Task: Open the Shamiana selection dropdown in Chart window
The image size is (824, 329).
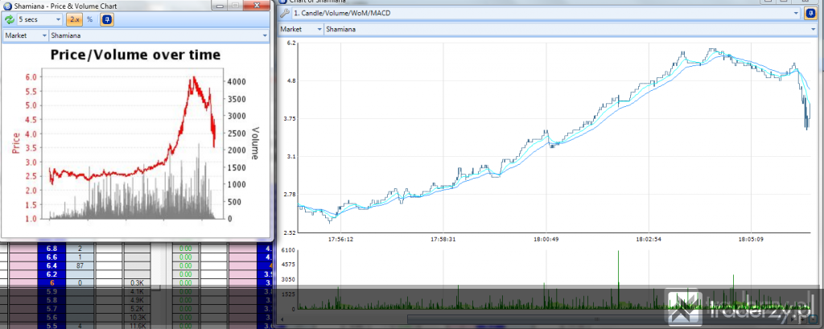Action: click(570, 30)
